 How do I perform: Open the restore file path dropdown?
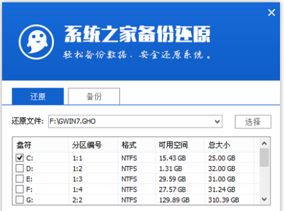pos(218,122)
